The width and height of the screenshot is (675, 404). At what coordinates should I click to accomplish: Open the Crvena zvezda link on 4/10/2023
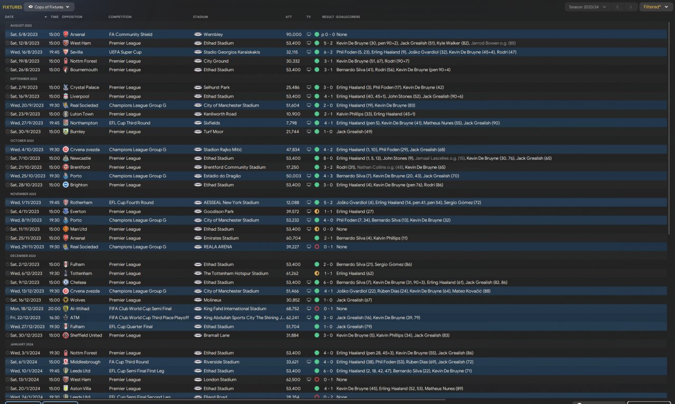(85, 150)
